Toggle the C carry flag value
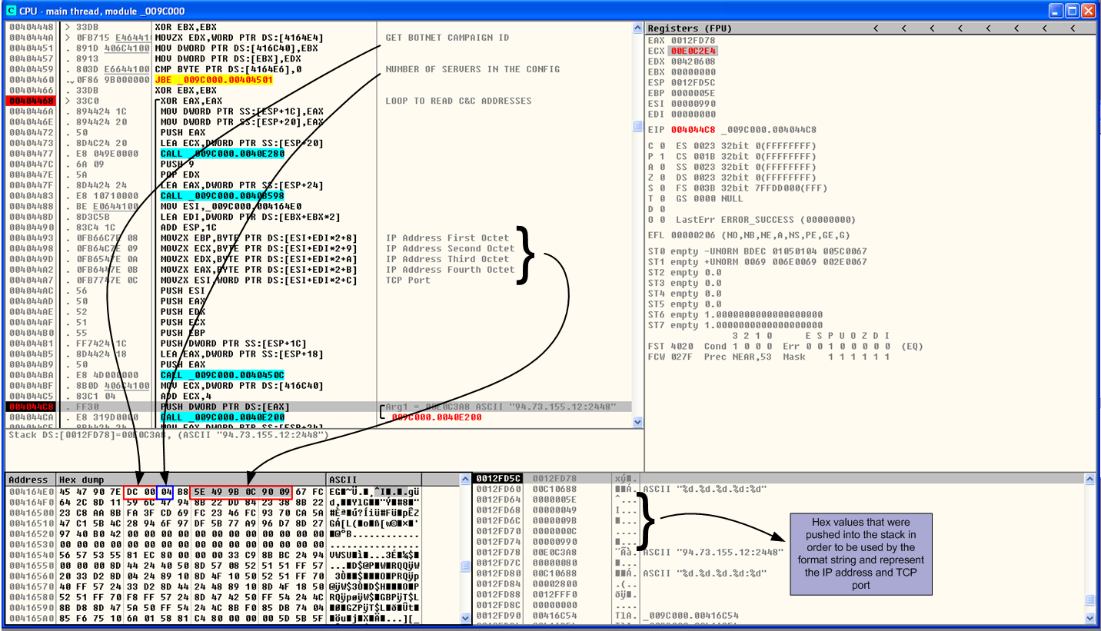The image size is (1101, 631). point(662,146)
